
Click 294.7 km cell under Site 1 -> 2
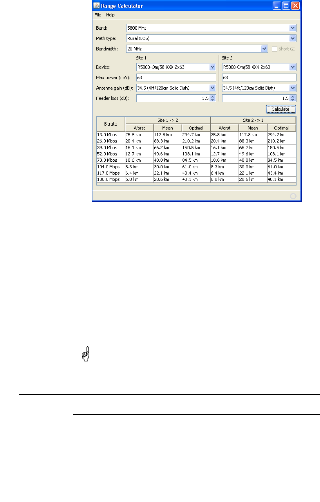pyautogui.click(x=196, y=135)
